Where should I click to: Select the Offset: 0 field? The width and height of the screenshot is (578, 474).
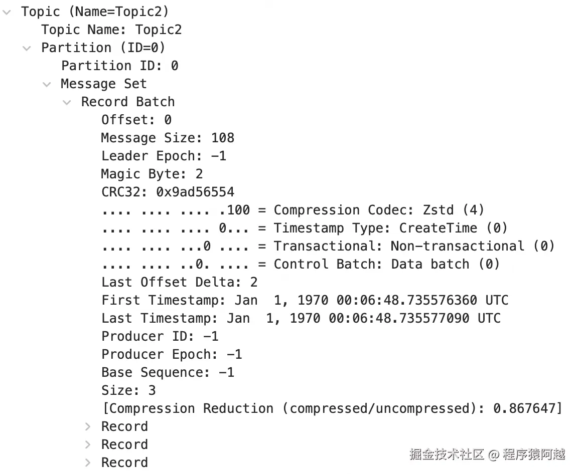(136, 120)
